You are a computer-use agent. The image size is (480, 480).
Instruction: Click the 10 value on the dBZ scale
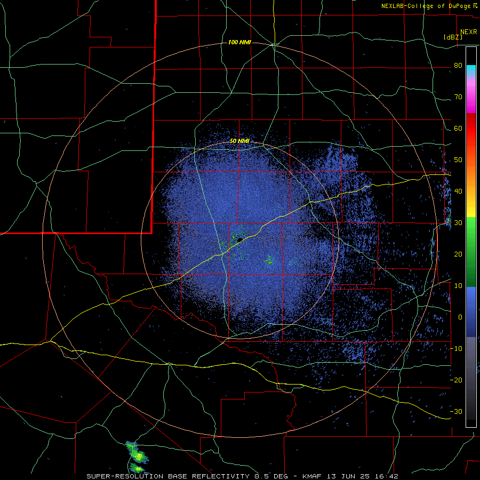(458, 286)
